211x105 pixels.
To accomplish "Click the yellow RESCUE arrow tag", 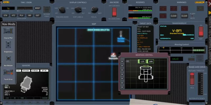I will point(200,2).
